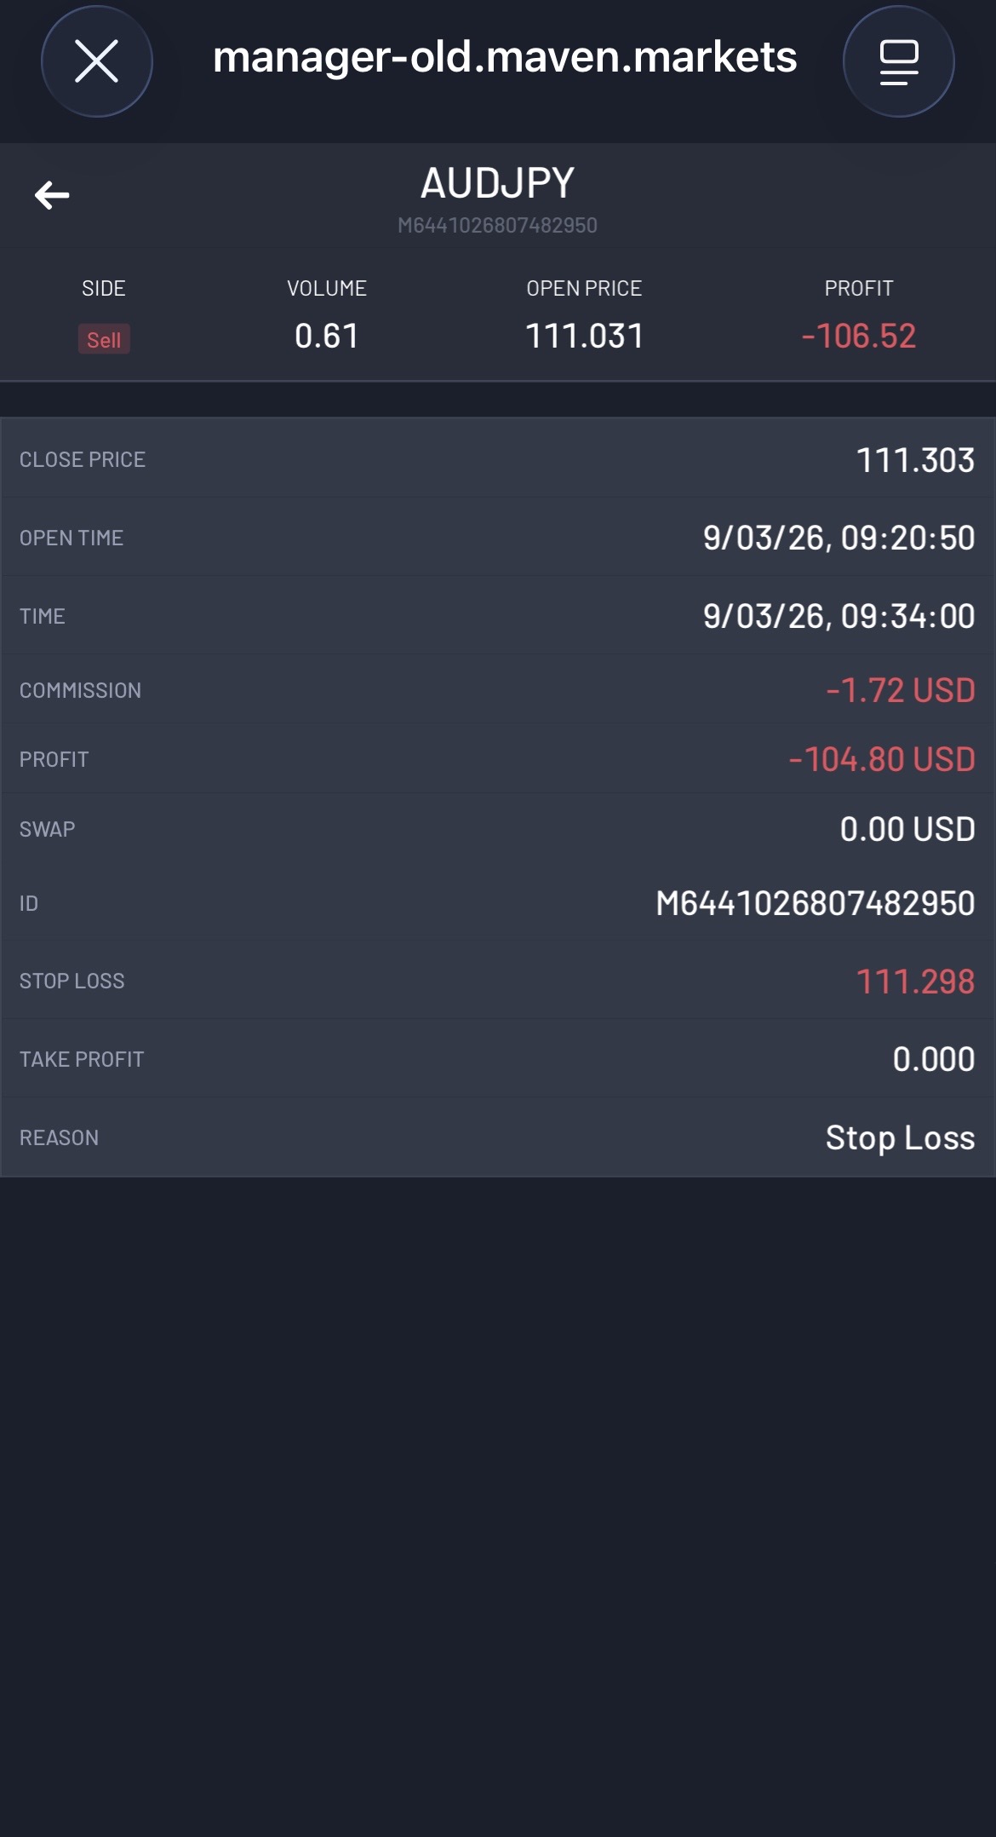Open the browser options icon beside the URL
This screenshot has height=1837, width=996.
click(x=898, y=61)
